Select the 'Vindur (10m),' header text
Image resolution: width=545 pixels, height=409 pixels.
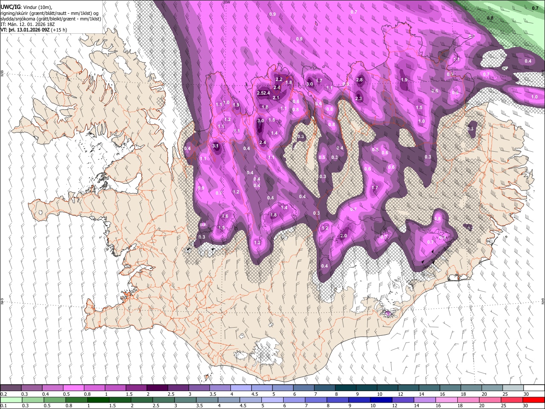point(37,7)
